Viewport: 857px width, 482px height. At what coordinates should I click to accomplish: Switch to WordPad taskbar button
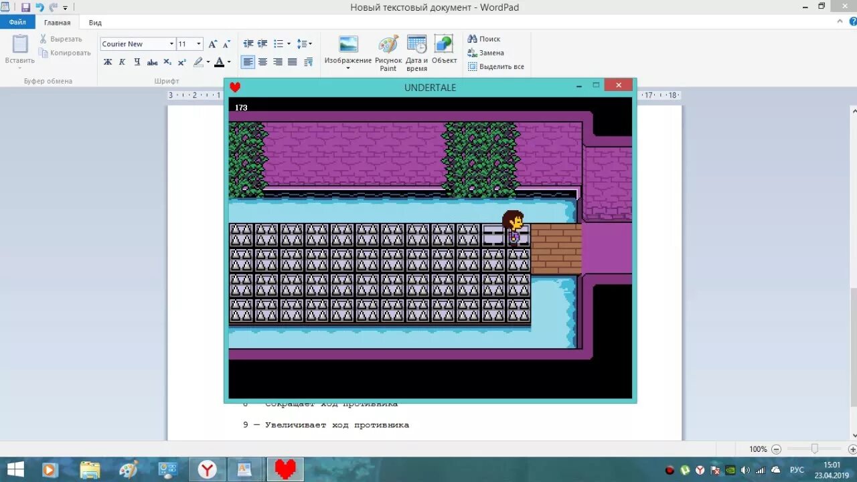pos(245,469)
